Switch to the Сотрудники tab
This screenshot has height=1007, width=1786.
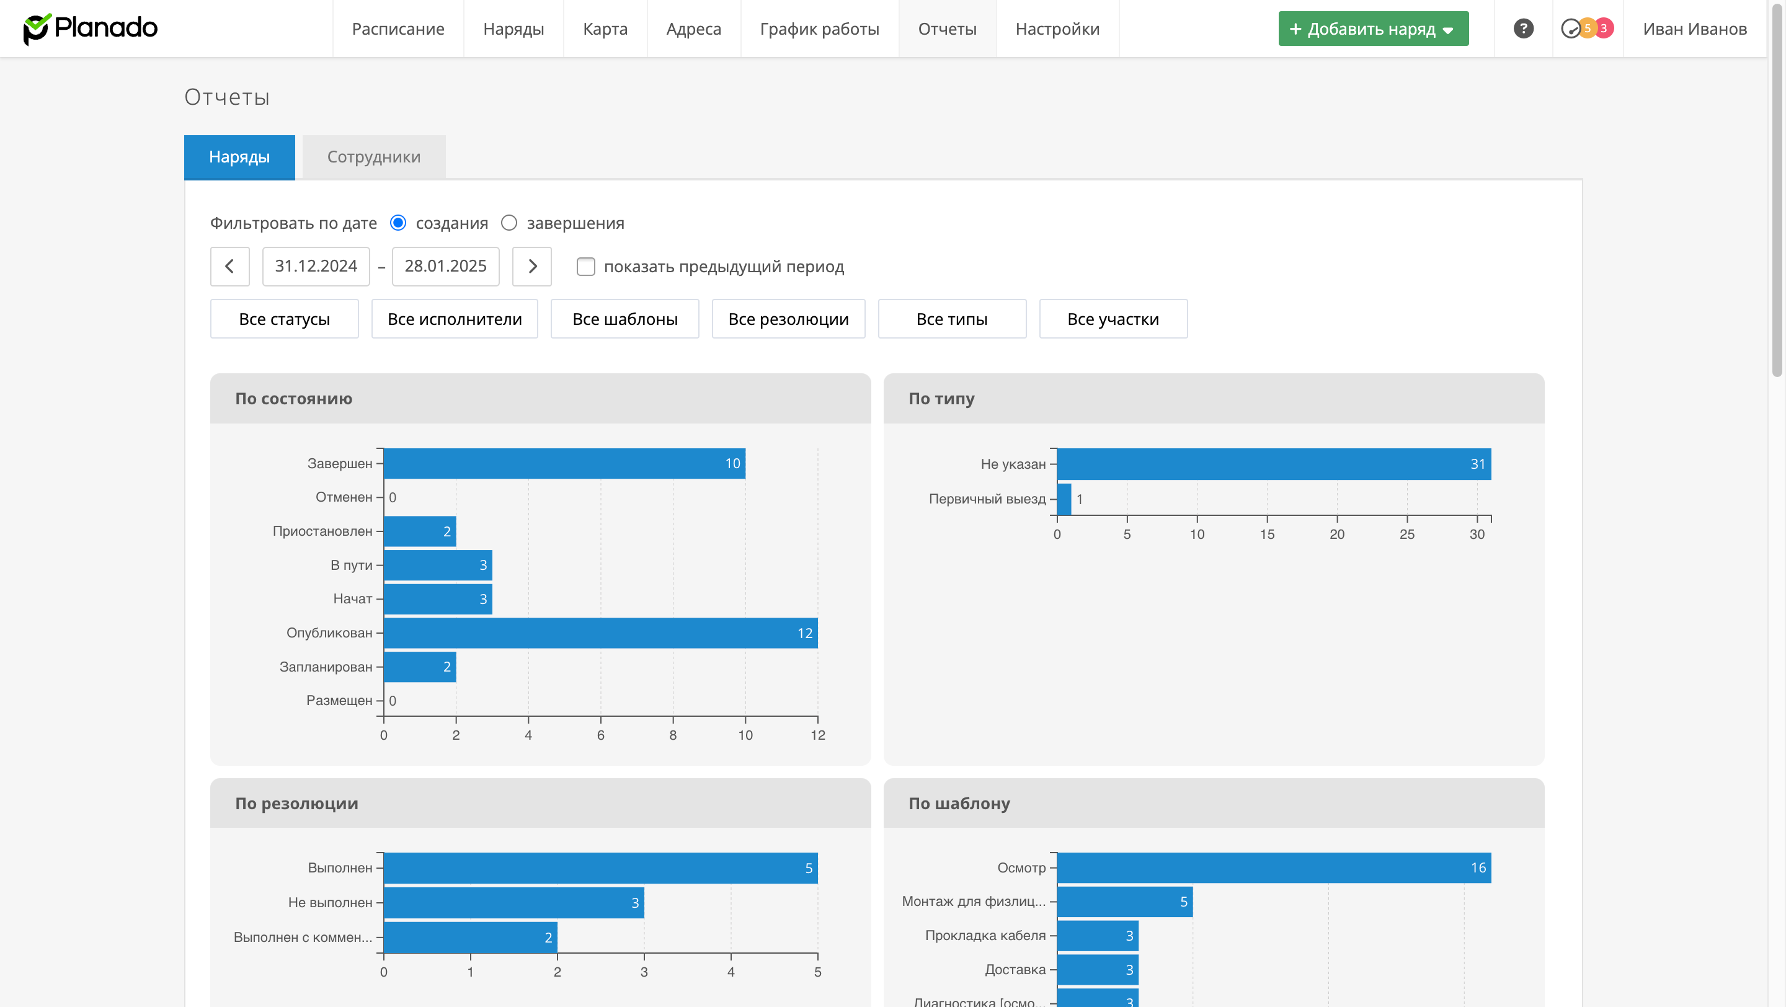[x=374, y=157]
